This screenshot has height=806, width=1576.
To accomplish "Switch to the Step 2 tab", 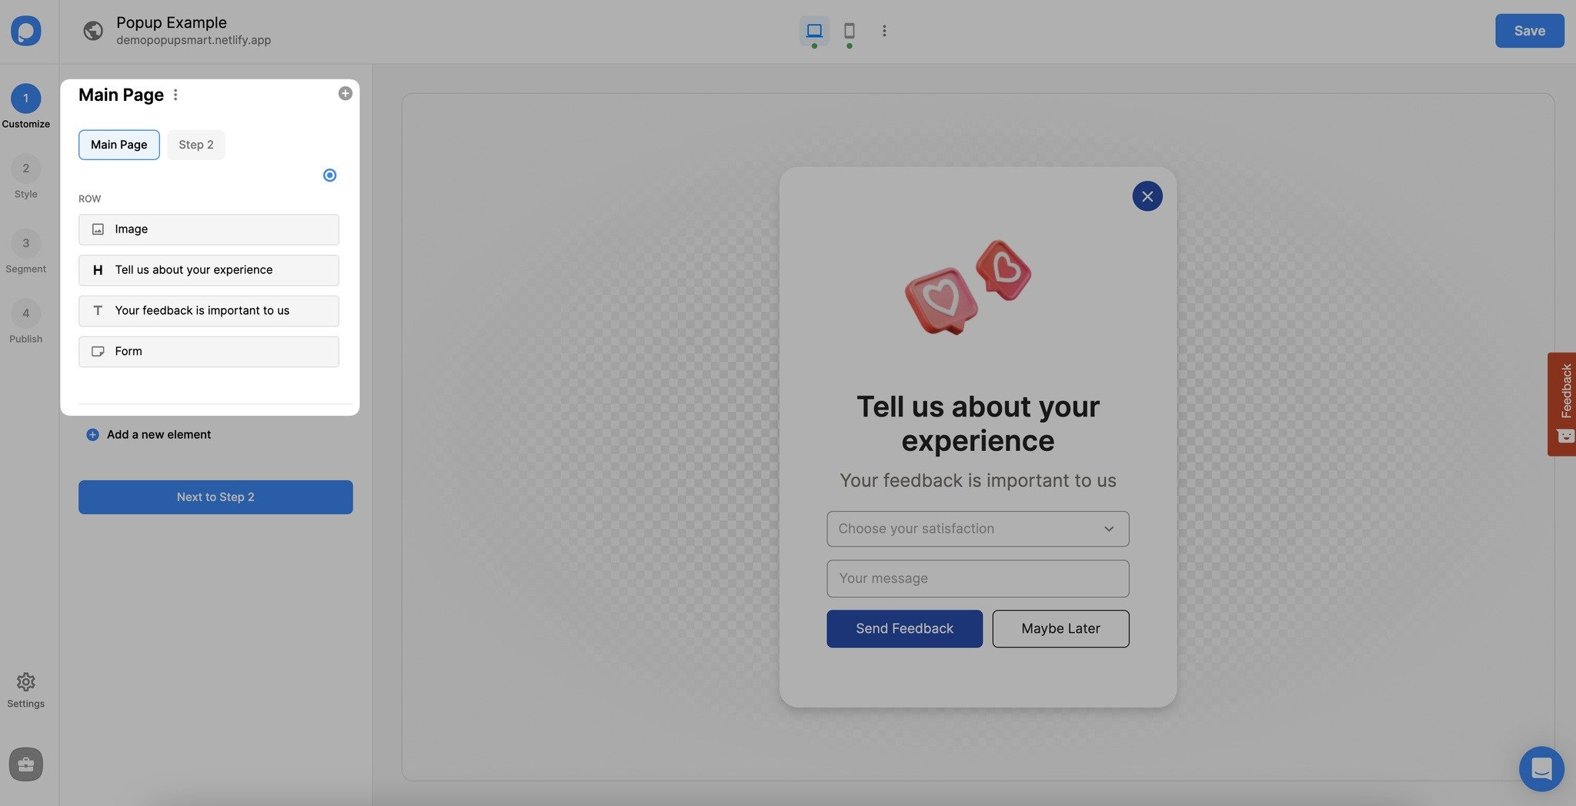I will click(x=195, y=145).
